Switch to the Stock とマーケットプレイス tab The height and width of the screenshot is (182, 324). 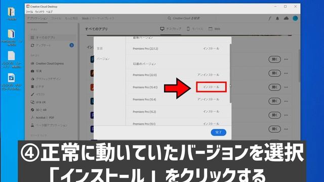point(98,18)
